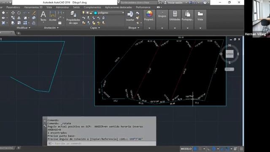Select the Rotate tool in Modificar panel
This screenshot has width=270, height=152.
pyautogui.click(x=19, y=13)
